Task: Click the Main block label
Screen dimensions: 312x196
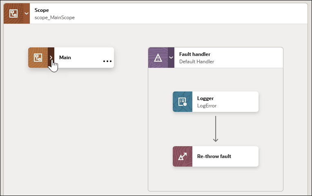Action: pyautogui.click(x=65, y=58)
